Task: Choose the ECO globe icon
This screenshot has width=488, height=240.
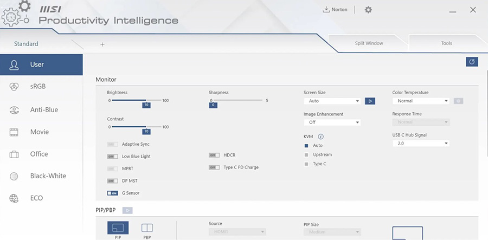Action: pos(14,198)
